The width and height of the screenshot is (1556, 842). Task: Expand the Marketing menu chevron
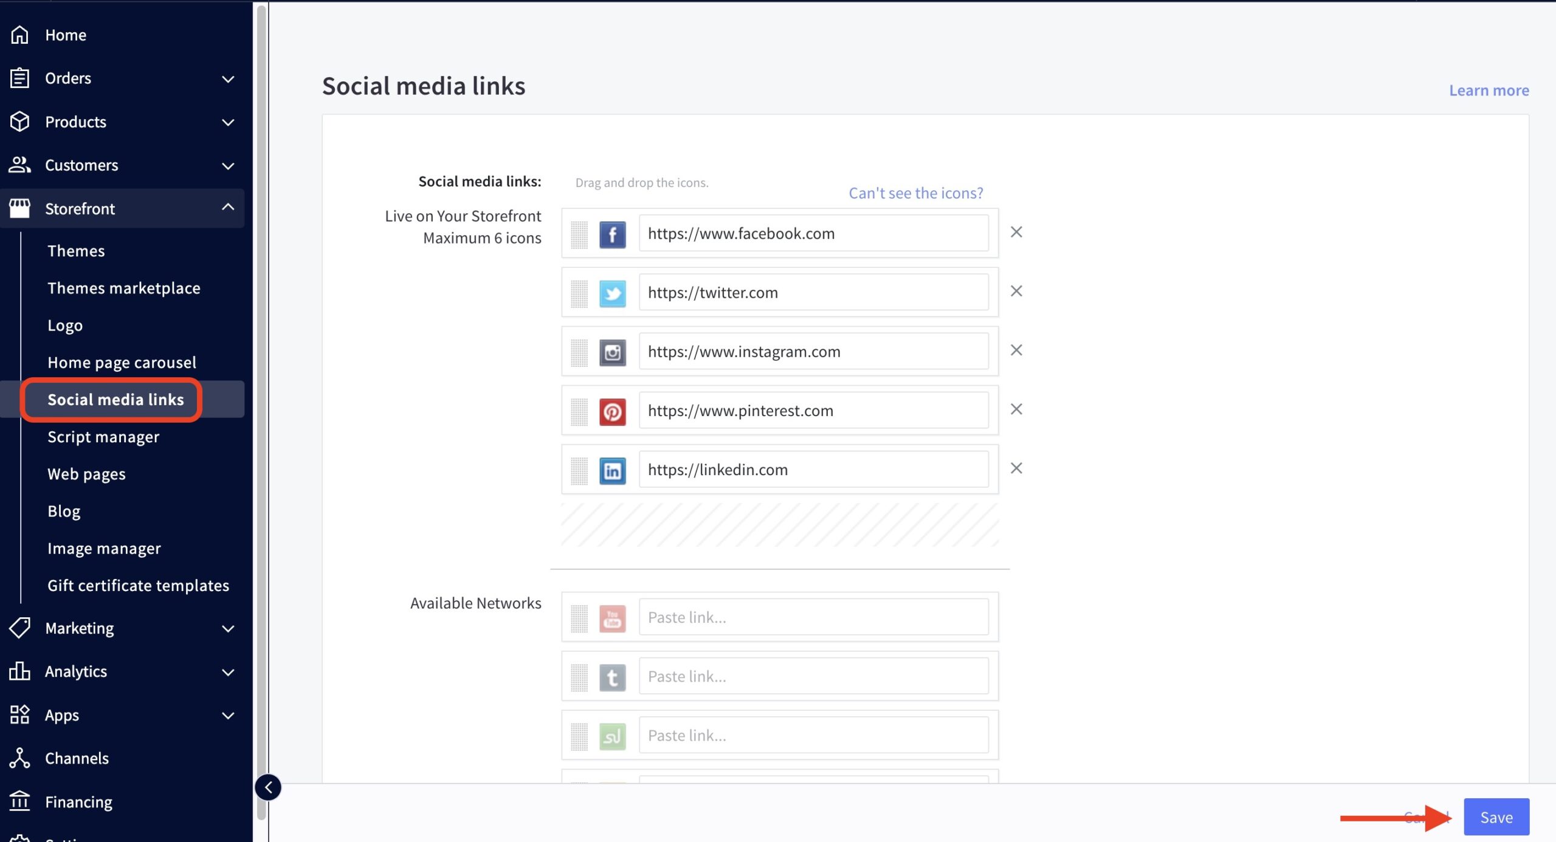tap(228, 629)
